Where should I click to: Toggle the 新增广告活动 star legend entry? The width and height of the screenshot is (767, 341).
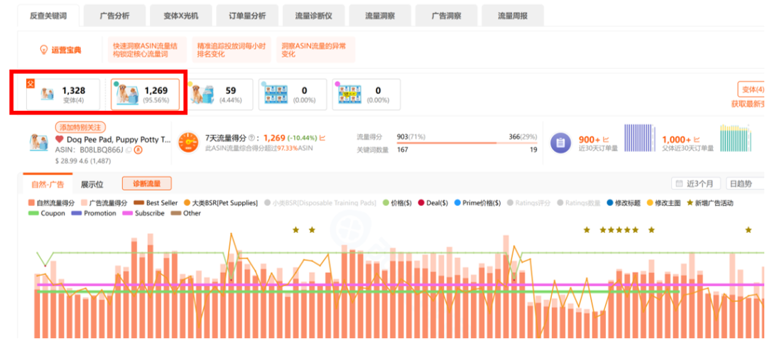click(710, 203)
